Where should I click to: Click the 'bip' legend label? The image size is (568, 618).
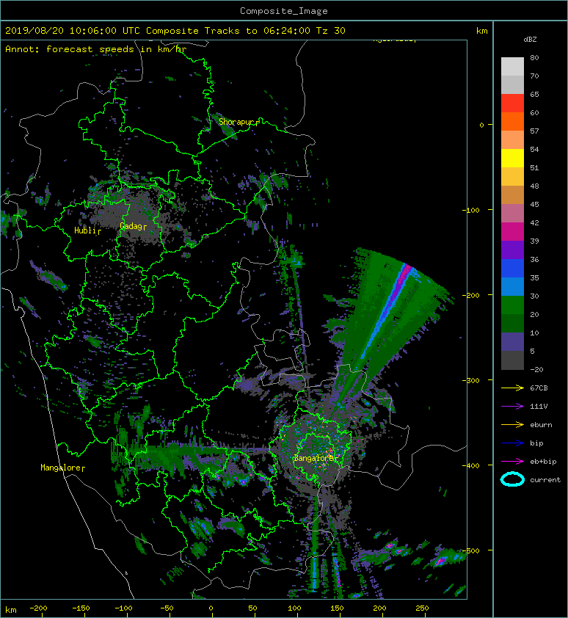tap(536, 443)
